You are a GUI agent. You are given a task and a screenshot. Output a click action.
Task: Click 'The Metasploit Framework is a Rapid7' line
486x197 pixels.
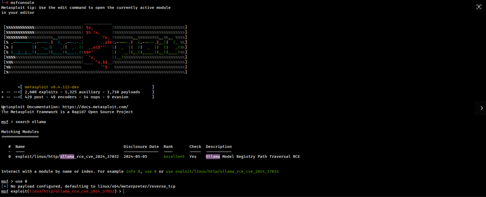pos(67,112)
